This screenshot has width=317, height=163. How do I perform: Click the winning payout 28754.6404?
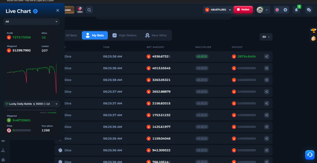click(x=246, y=56)
